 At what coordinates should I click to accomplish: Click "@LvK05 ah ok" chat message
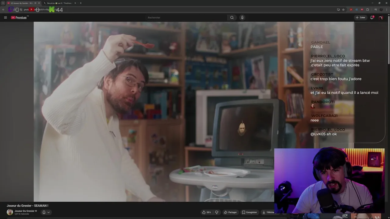click(324, 134)
